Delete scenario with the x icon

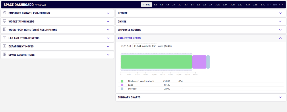[268, 5]
